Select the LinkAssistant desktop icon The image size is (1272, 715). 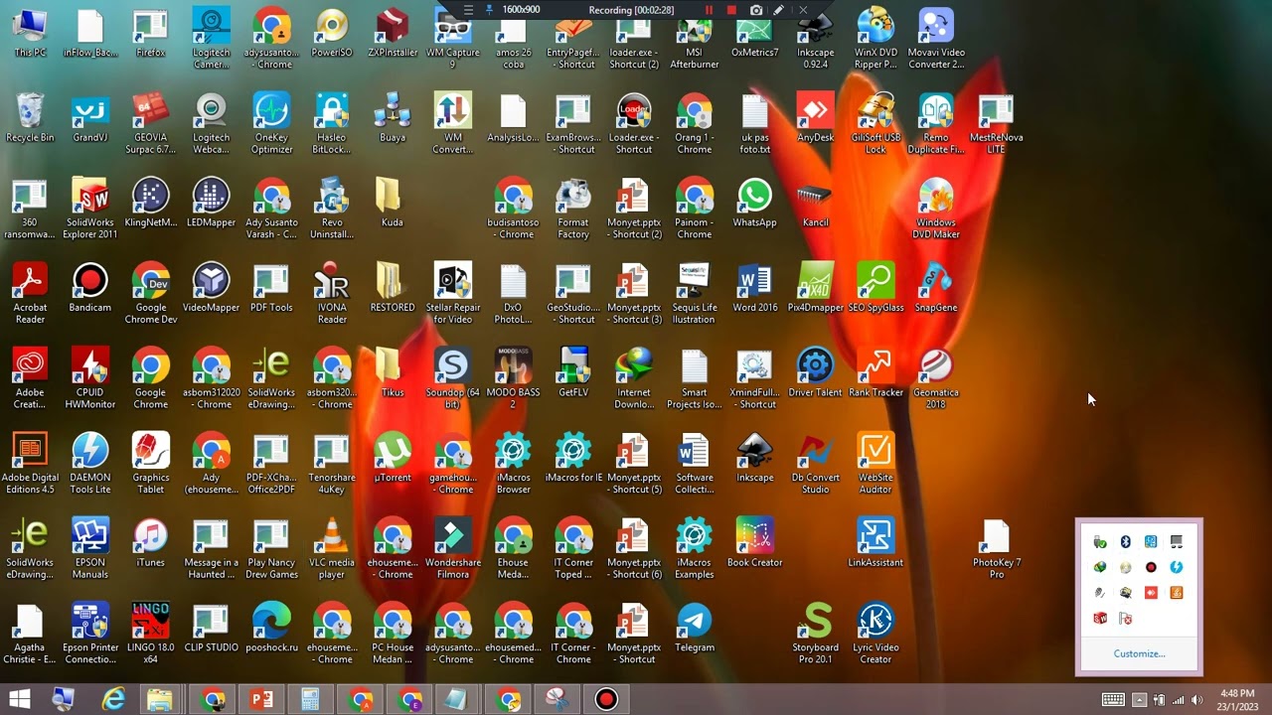coord(875,543)
